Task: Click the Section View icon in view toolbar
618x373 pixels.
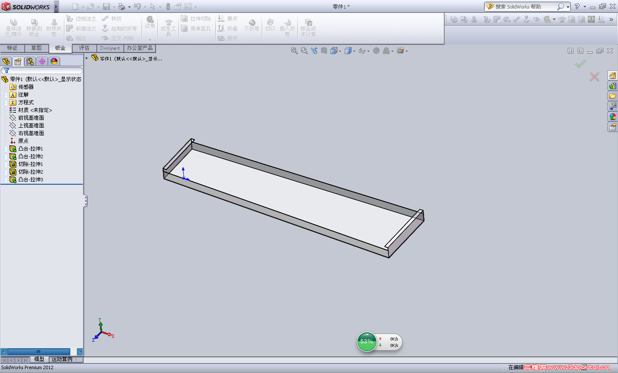Action: [x=324, y=51]
